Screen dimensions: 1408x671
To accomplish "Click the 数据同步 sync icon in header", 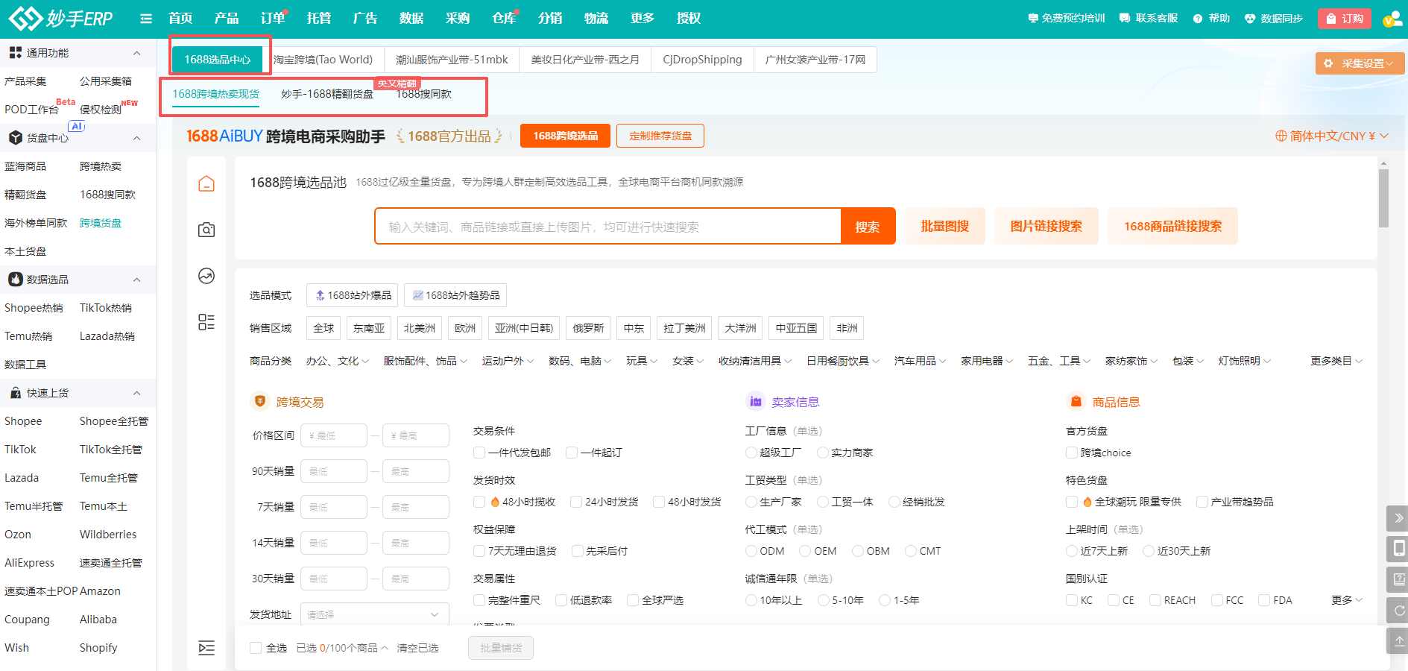I will click(1250, 19).
